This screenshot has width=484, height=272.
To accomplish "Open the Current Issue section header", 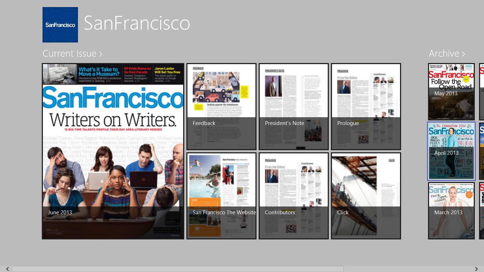I will (73, 53).
